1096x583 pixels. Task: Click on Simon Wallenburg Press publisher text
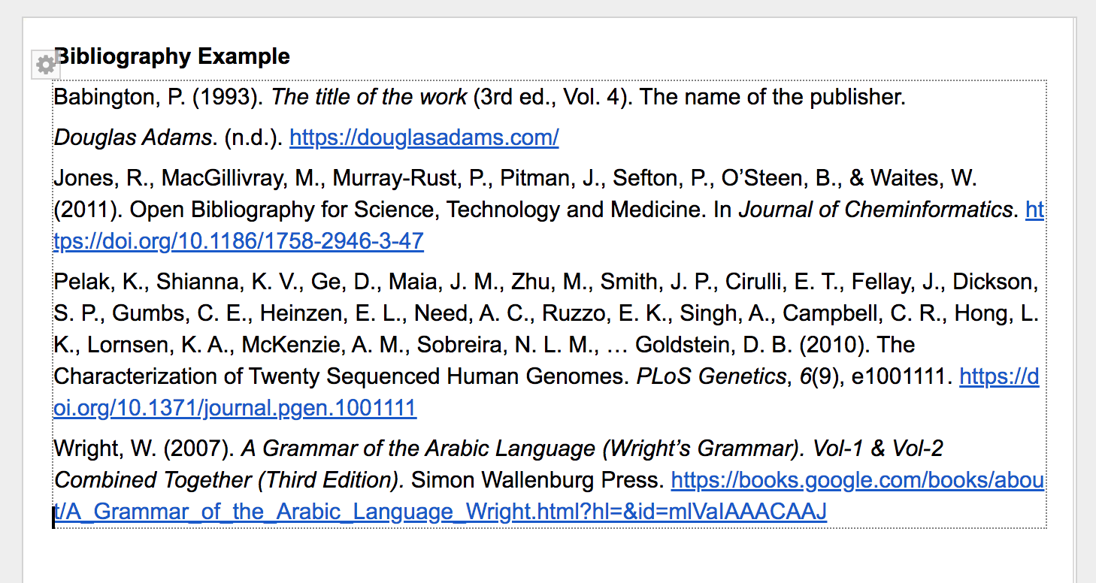[537, 480]
